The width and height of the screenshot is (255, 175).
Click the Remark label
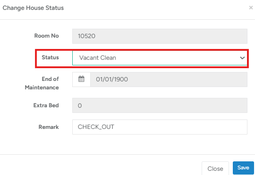coord(49,127)
